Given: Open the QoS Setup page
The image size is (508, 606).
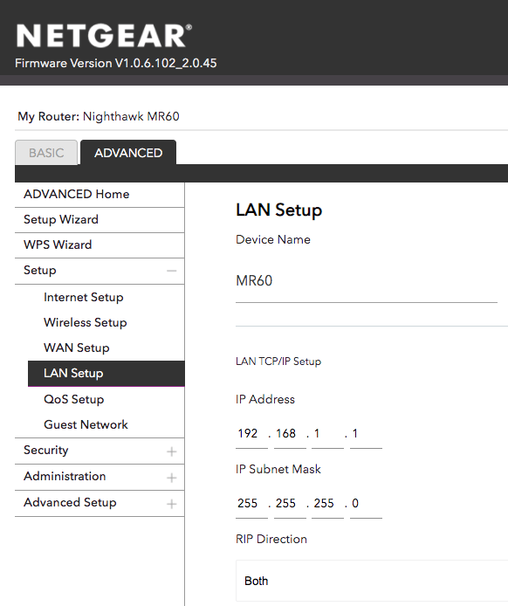Looking at the screenshot, I should 74,399.
